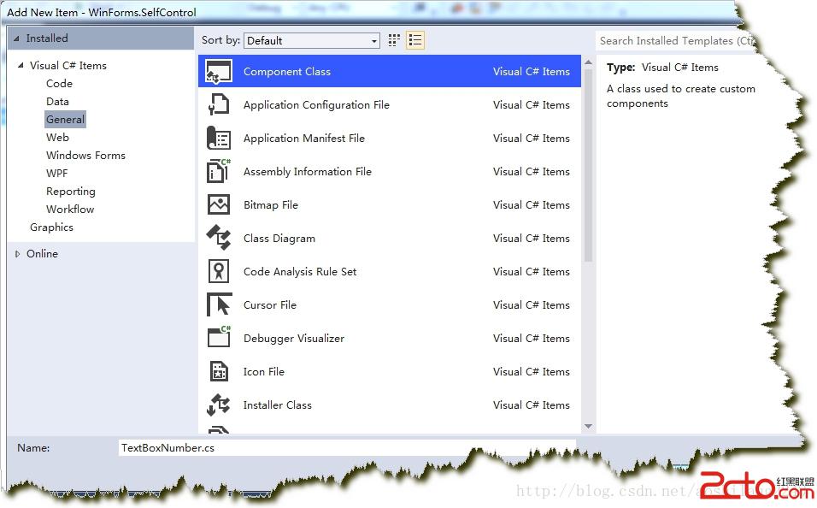Click the Icon File name
The width and height of the screenshot is (817, 508).
coord(264,372)
